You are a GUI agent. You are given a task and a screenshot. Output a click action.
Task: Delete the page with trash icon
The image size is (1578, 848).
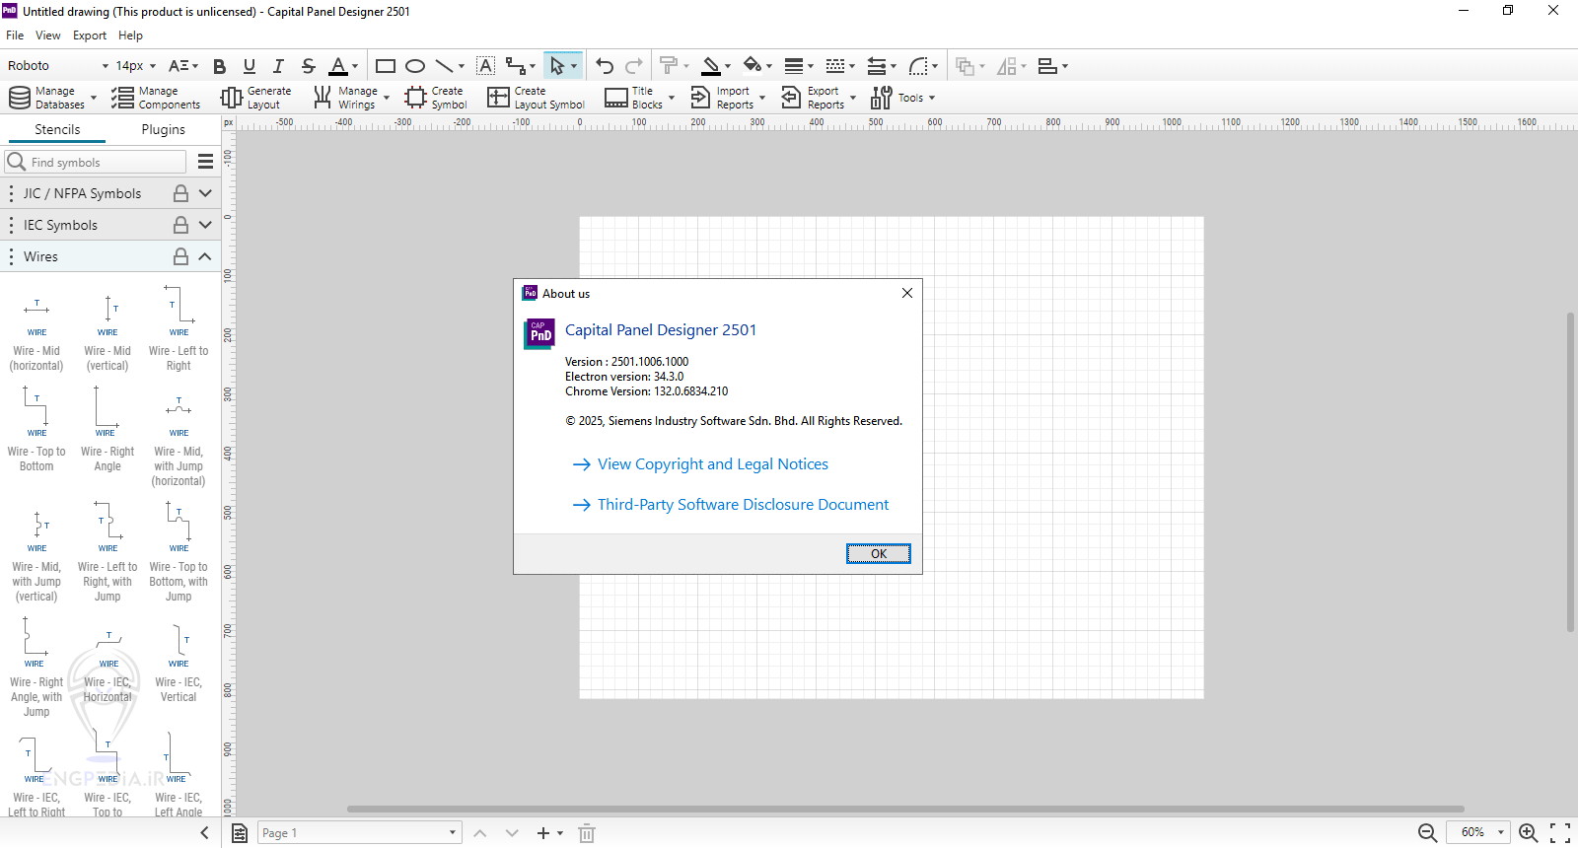tap(587, 833)
